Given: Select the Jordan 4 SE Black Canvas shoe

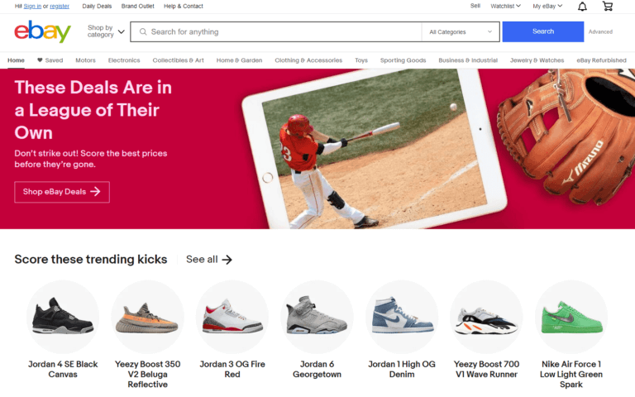Looking at the screenshot, I should click(x=63, y=318).
